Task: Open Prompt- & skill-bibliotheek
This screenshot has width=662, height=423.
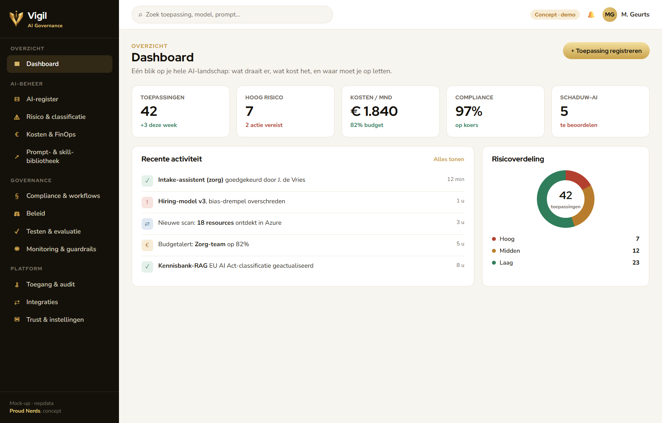Action: [x=59, y=156]
